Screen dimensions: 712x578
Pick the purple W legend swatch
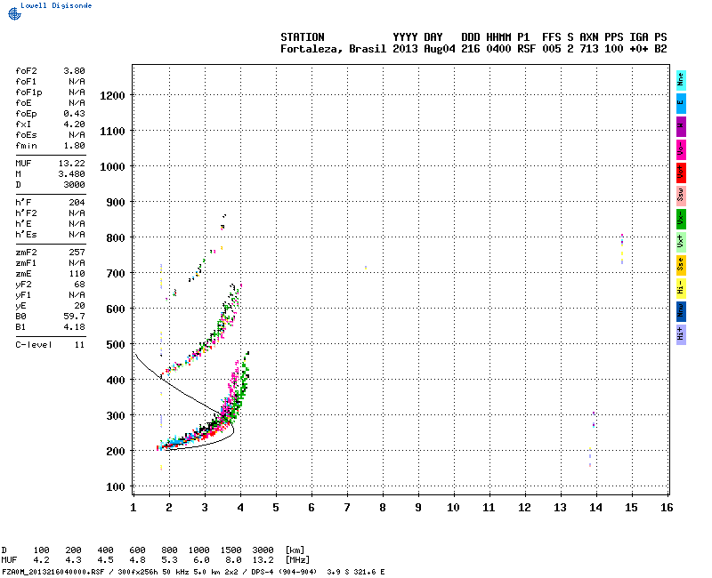[681, 126]
